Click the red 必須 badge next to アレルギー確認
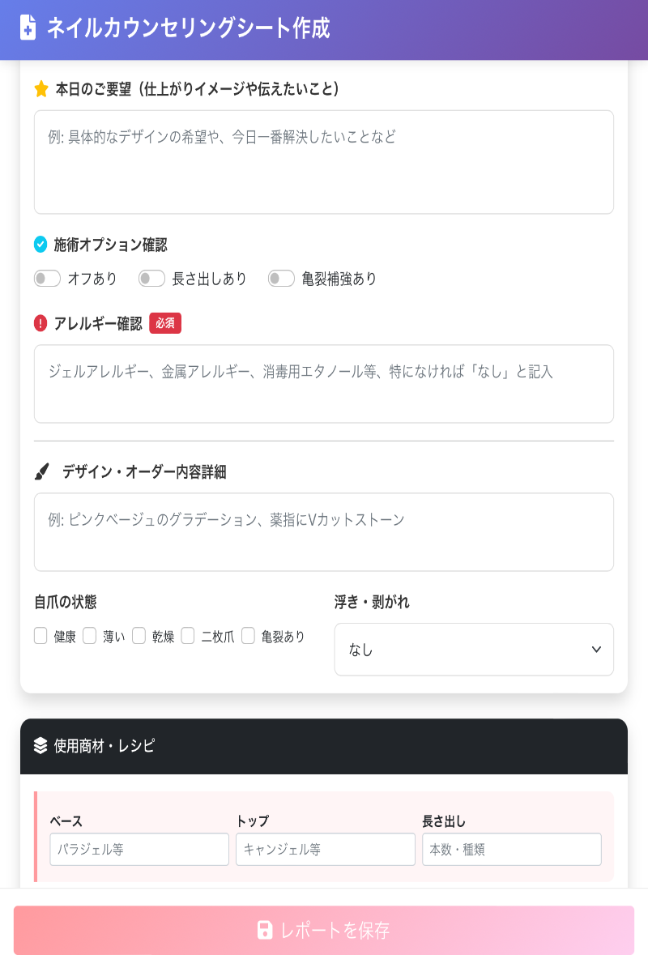 point(165,322)
